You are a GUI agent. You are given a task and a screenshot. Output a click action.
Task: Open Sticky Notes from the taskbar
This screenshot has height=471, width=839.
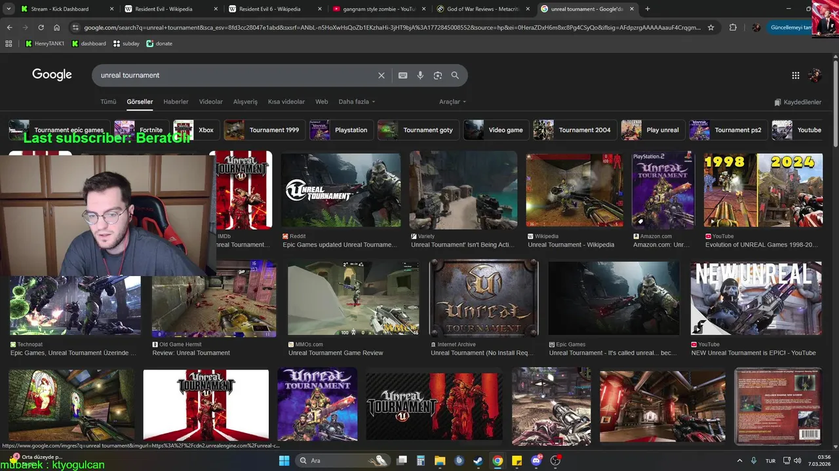tap(517, 461)
